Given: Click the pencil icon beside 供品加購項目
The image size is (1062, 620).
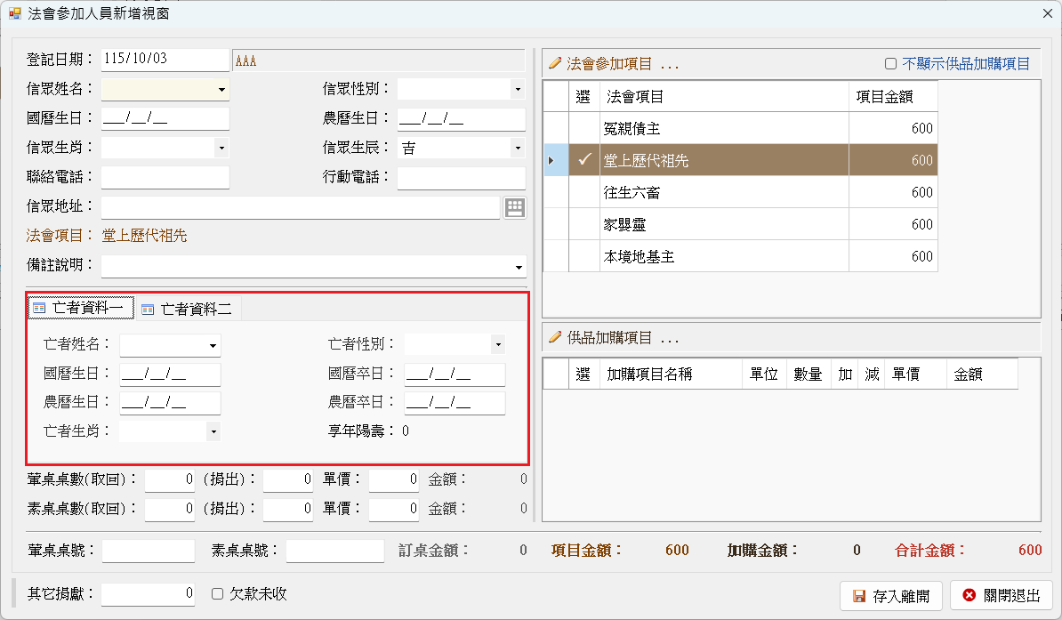Looking at the screenshot, I should click(555, 337).
